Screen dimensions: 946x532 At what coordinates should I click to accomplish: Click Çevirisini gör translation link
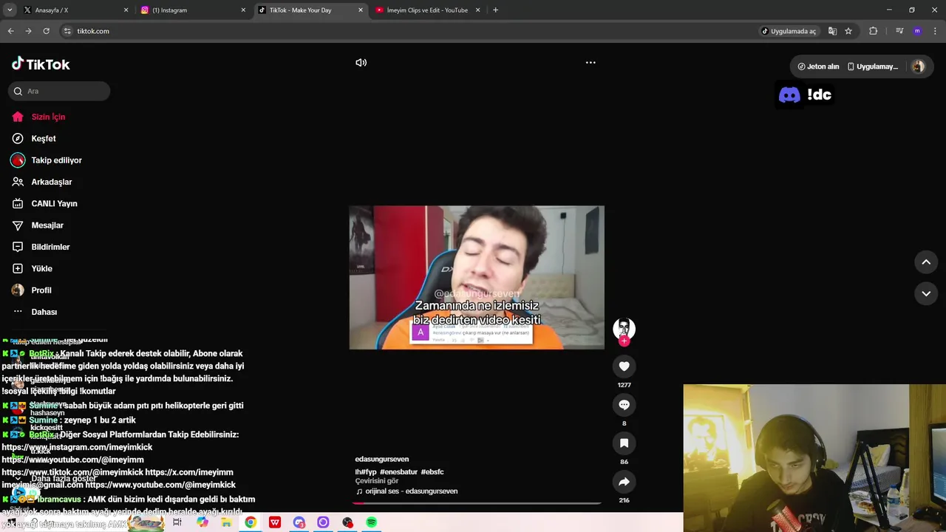pyautogui.click(x=376, y=481)
